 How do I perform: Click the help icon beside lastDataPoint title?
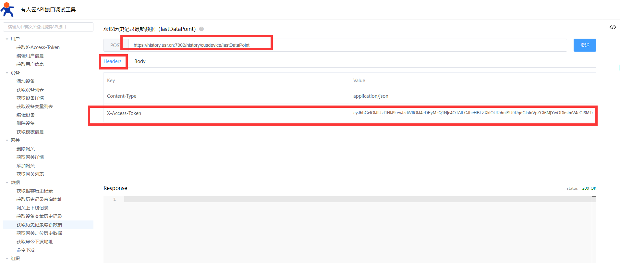201,29
